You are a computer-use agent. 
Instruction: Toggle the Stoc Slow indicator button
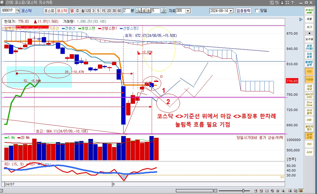point(309,104)
